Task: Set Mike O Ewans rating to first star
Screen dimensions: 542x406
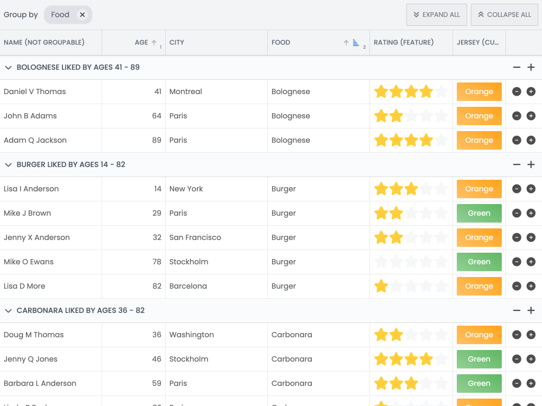Action: click(381, 262)
